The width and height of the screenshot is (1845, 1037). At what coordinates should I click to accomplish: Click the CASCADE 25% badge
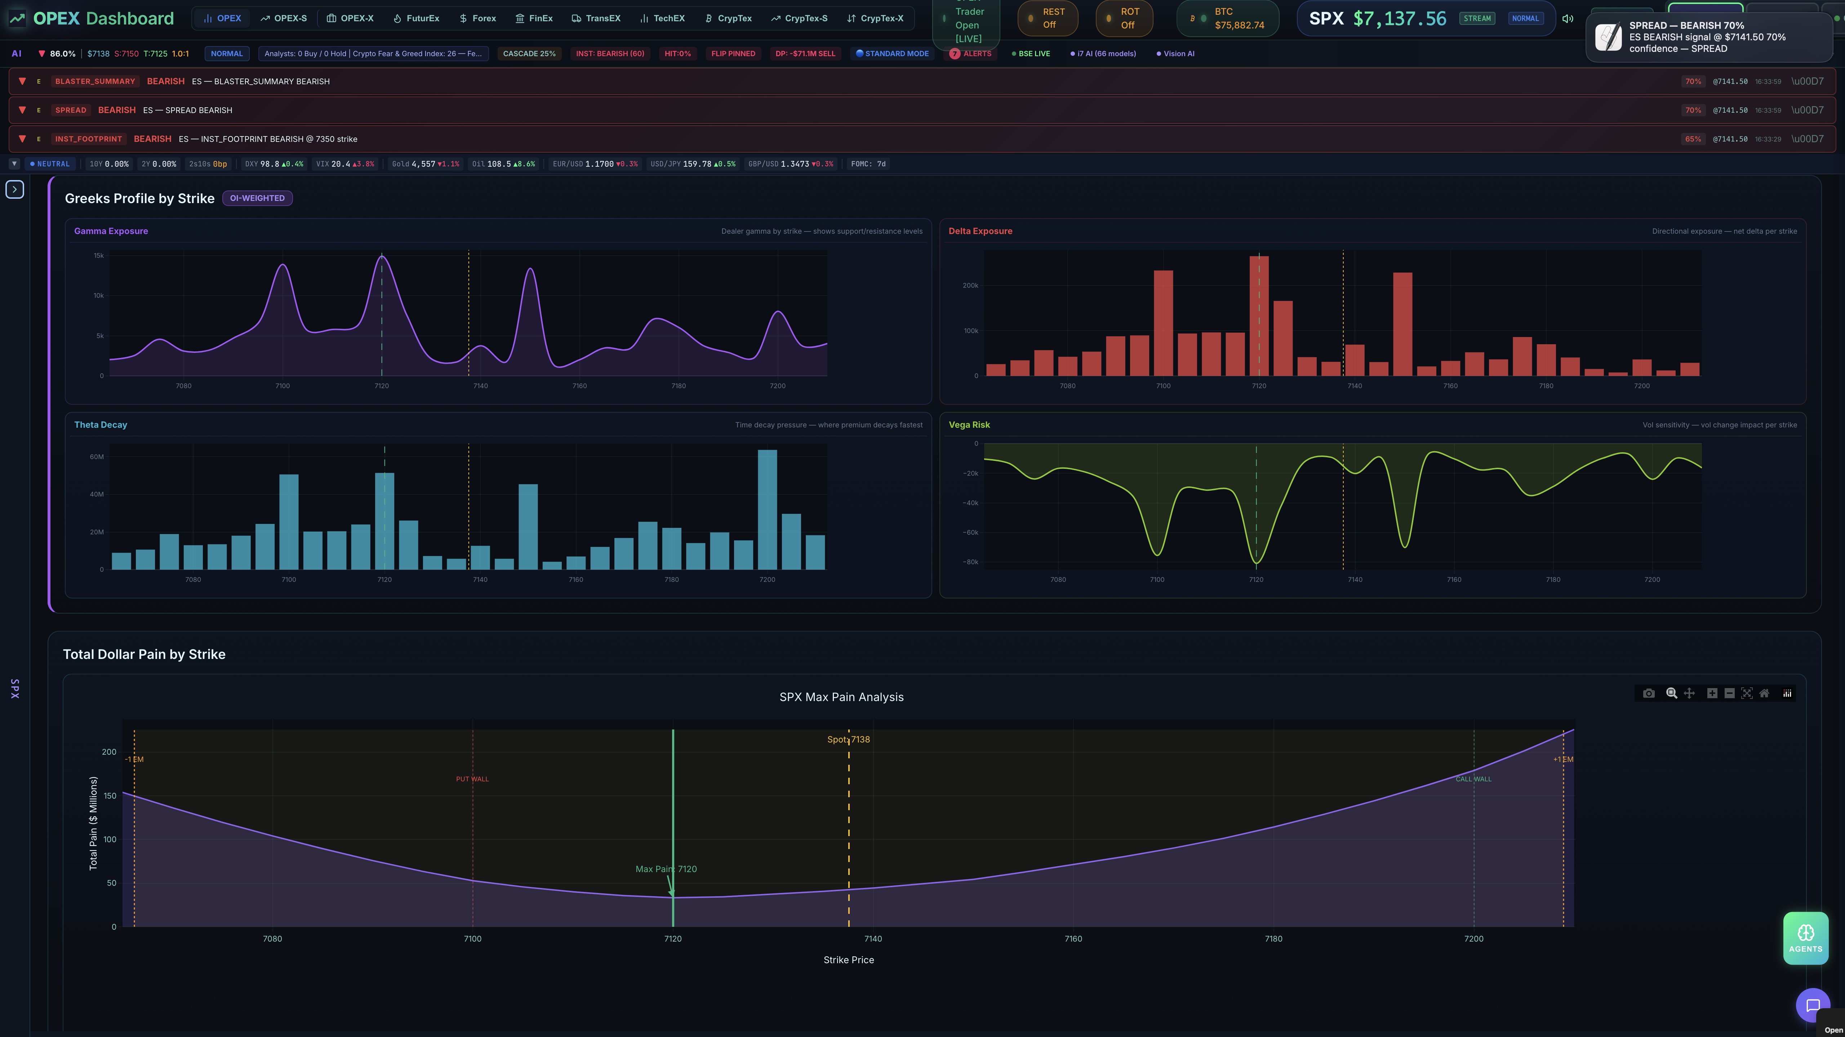point(529,54)
